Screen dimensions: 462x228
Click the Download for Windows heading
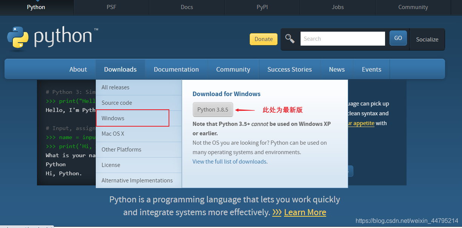[226, 94]
